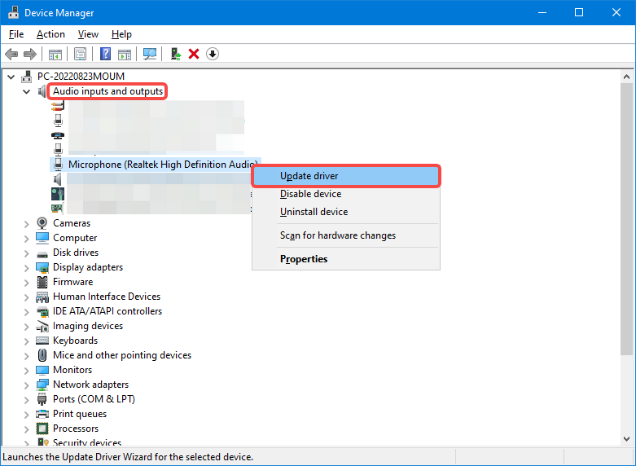The width and height of the screenshot is (636, 466).
Task: Click the IDE ATA/ATAPI controllers icon
Action: [x=42, y=312]
